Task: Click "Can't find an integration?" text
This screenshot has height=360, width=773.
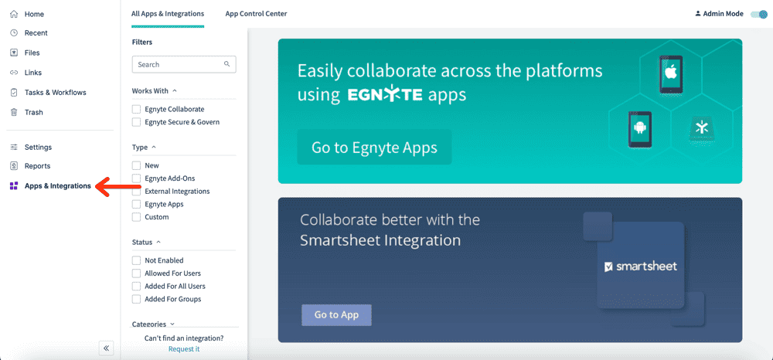Action: pos(184,338)
